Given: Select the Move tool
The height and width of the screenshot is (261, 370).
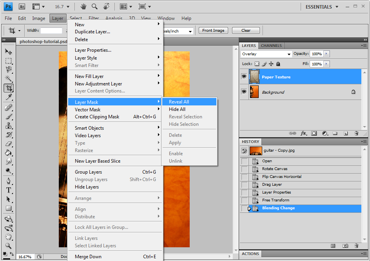Looking at the screenshot, I should (x=8, y=52).
